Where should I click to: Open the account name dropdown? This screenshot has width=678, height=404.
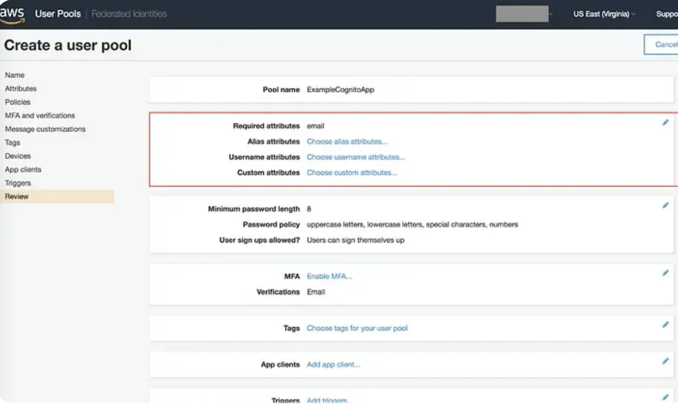click(x=524, y=14)
